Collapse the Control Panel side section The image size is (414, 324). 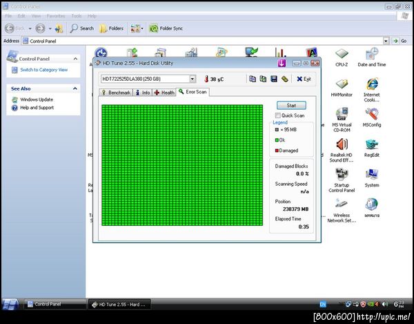point(75,59)
